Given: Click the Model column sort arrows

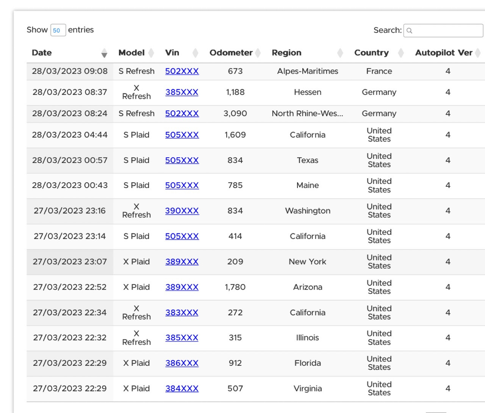Looking at the screenshot, I should click(x=151, y=53).
